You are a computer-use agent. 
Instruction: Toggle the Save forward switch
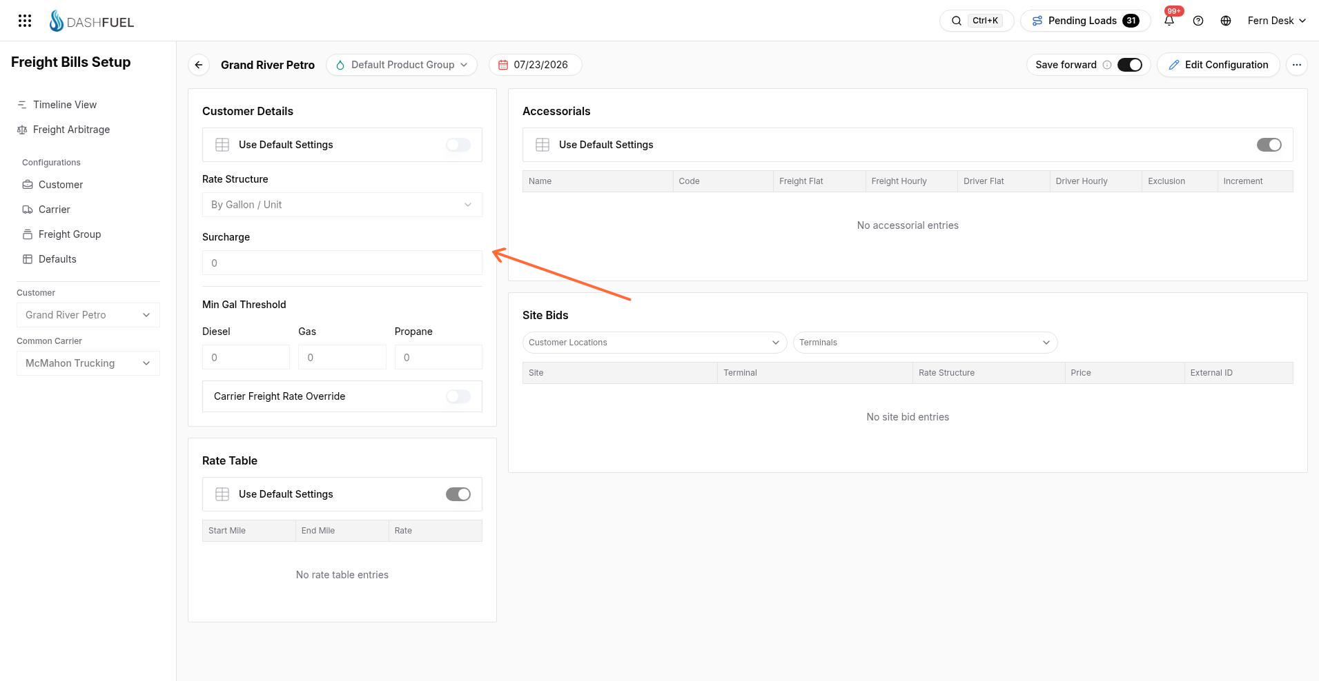coord(1130,65)
